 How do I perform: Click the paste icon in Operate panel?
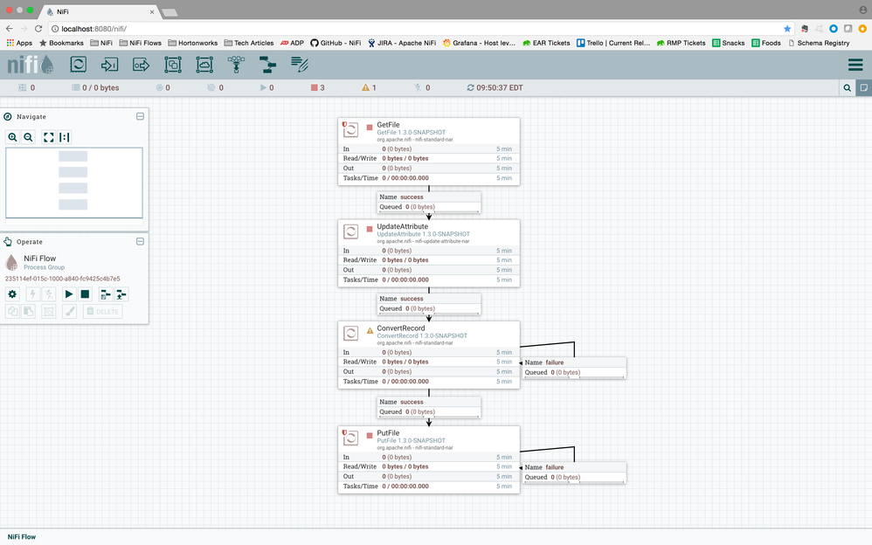click(28, 312)
